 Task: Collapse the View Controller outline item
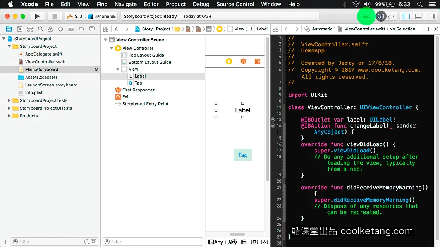pyautogui.click(x=112, y=48)
